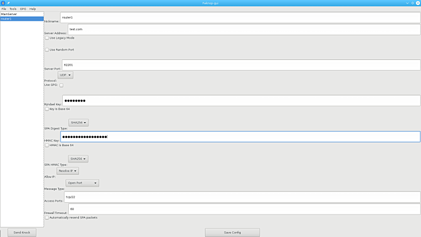Open the GPG menu
Viewport: 421px width, 237px height.
pos(23,9)
